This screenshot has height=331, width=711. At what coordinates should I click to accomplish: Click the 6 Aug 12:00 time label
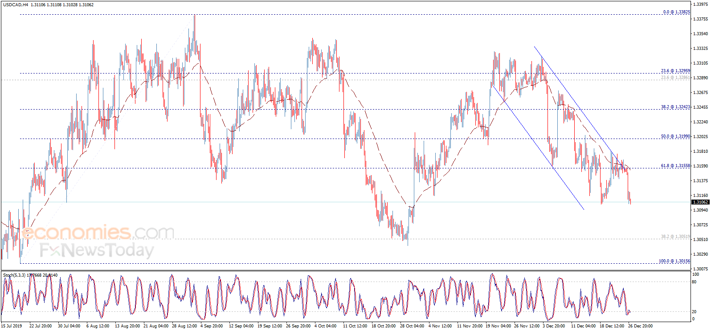98,326
